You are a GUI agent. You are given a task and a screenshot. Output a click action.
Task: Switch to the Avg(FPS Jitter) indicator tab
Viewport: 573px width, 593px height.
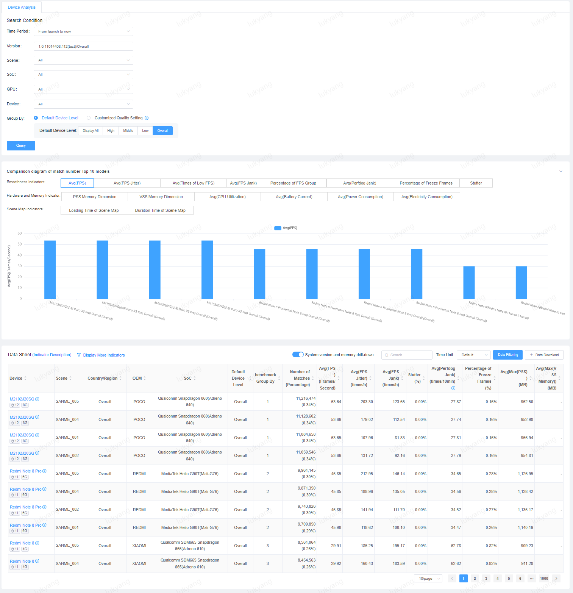pyautogui.click(x=127, y=183)
